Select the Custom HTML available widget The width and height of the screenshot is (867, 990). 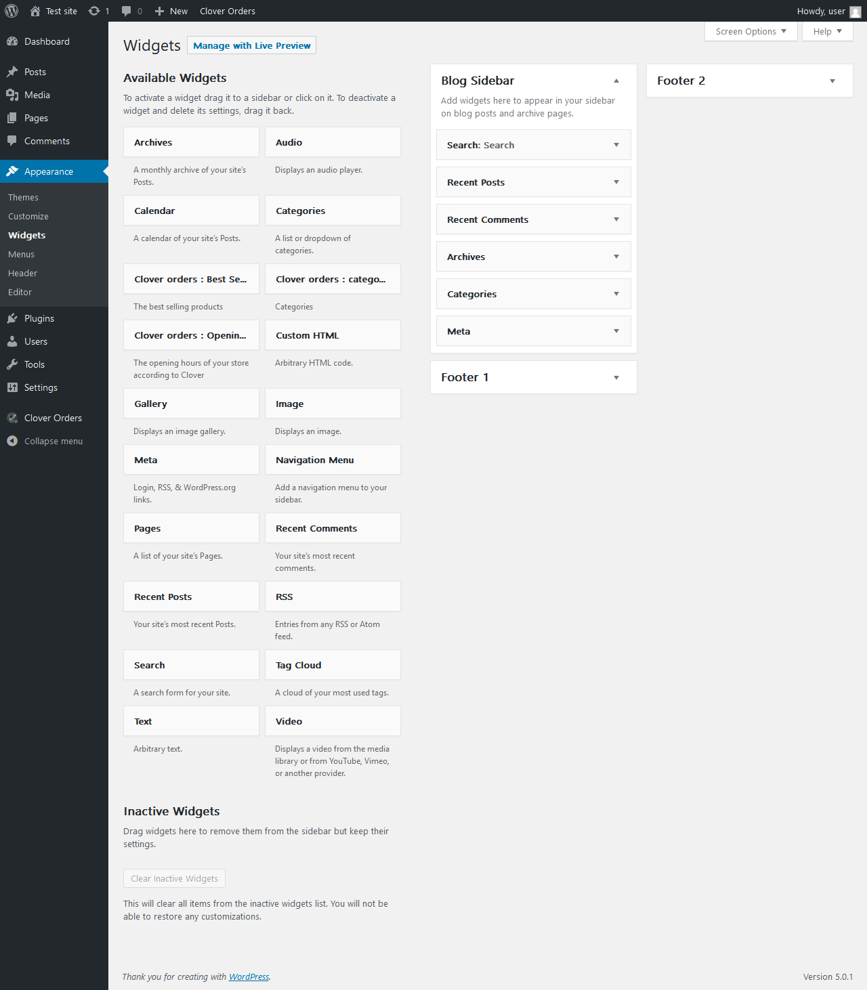[333, 335]
